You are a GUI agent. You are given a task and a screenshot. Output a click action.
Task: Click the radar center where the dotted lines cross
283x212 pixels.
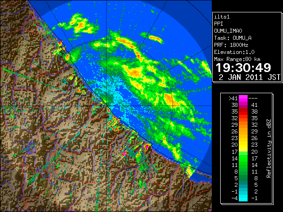107,106
